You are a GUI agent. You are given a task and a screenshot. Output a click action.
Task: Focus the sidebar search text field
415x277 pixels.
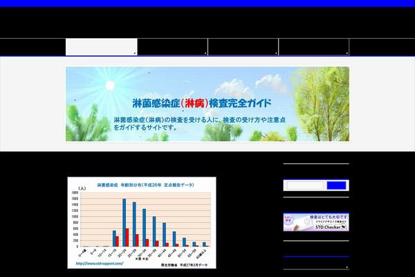tap(305, 186)
